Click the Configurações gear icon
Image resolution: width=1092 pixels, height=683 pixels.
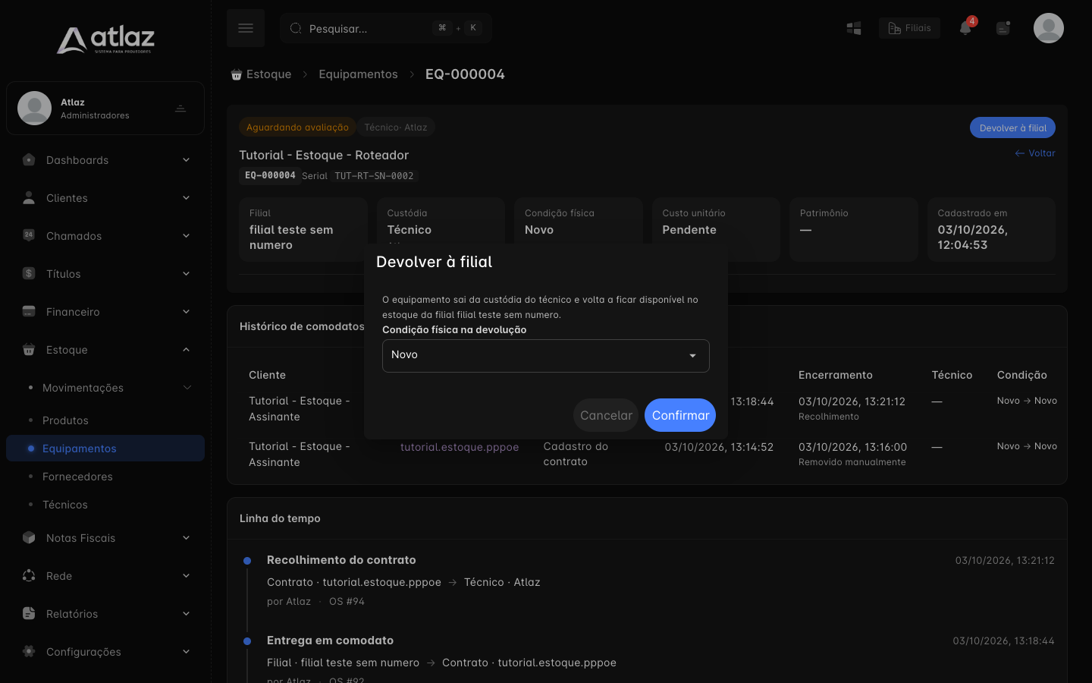[x=29, y=651]
